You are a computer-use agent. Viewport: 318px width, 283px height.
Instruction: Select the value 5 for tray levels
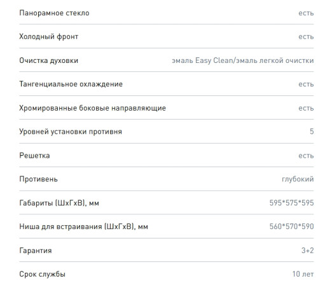[x=312, y=132]
